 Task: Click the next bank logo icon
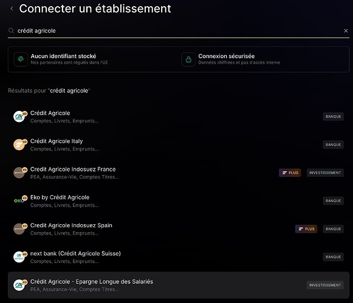(x=19, y=257)
